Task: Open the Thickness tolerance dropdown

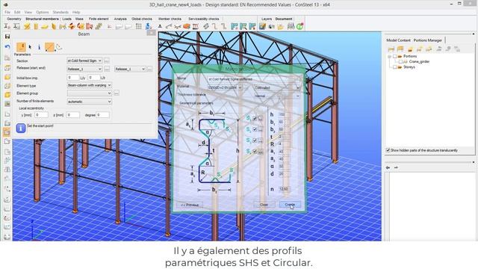Action: 277,96
